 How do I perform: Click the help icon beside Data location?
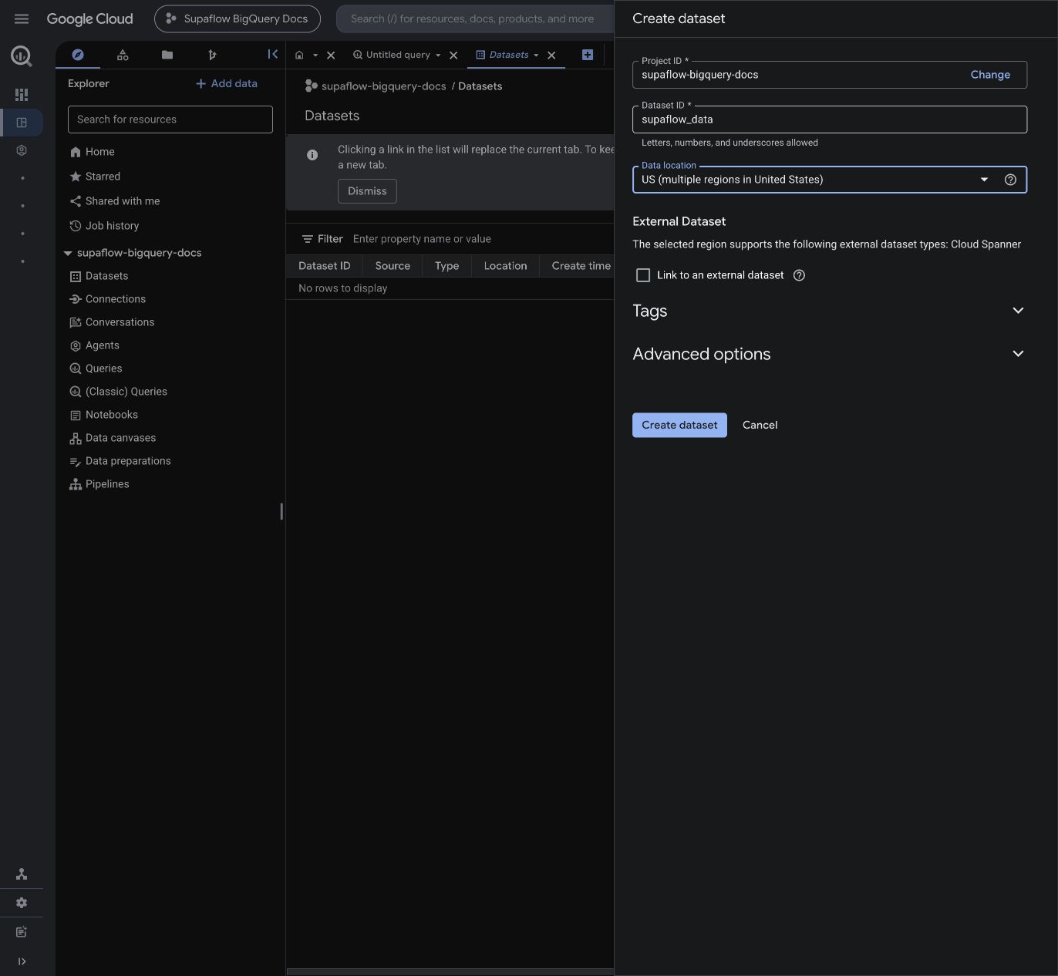[x=1010, y=180]
